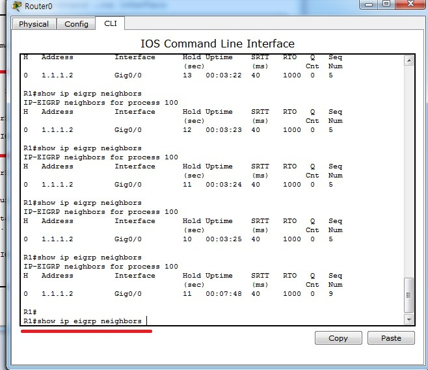Click the uptime value 00:07:48
The height and width of the screenshot is (370, 428).
pyautogui.click(x=224, y=294)
